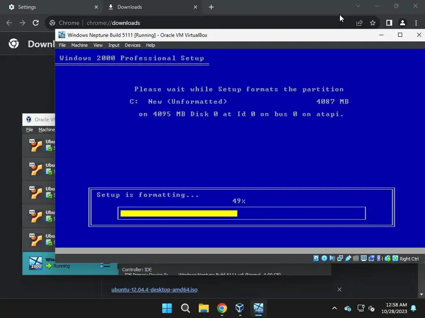Open the Help menu in the VM window
The width and height of the screenshot is (425, 318).
pyautogui.click(x=150, y=45)
